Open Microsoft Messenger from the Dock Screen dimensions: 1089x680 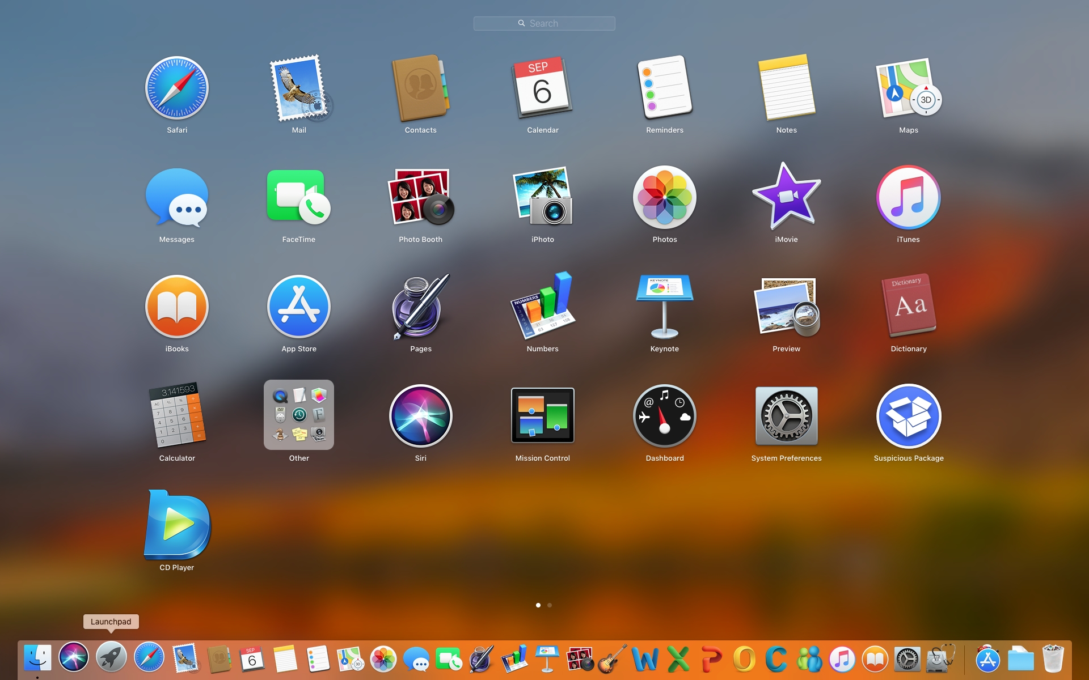click(x=809, y=659)
